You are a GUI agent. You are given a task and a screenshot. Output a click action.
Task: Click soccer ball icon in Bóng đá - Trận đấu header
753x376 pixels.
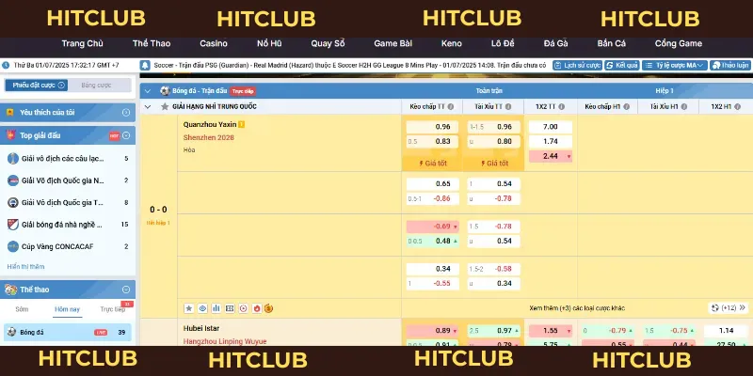[x=166, y=90]
